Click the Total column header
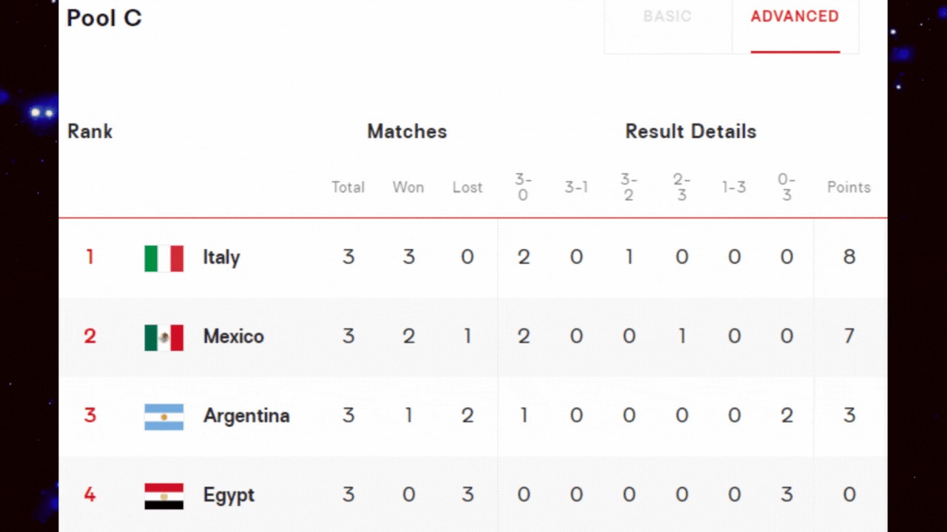 (x=348, y=188)
